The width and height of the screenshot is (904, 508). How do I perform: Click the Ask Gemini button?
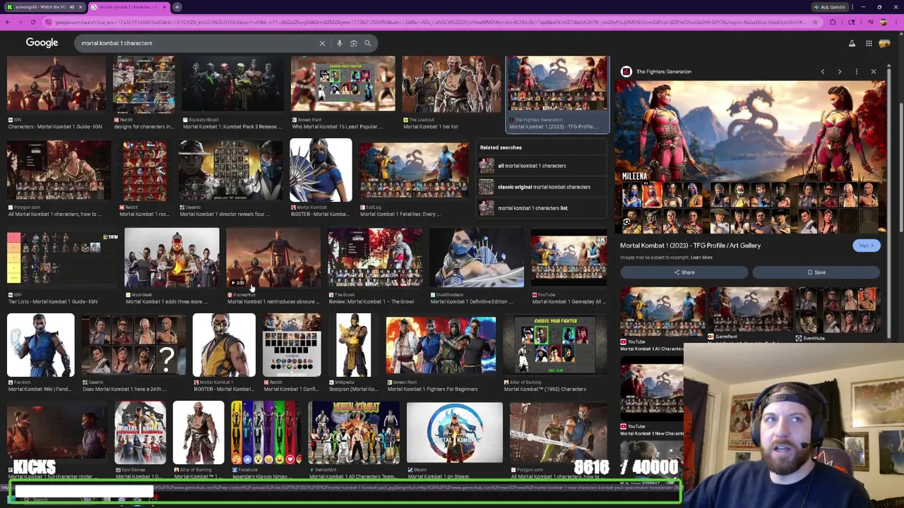(829, 7)
